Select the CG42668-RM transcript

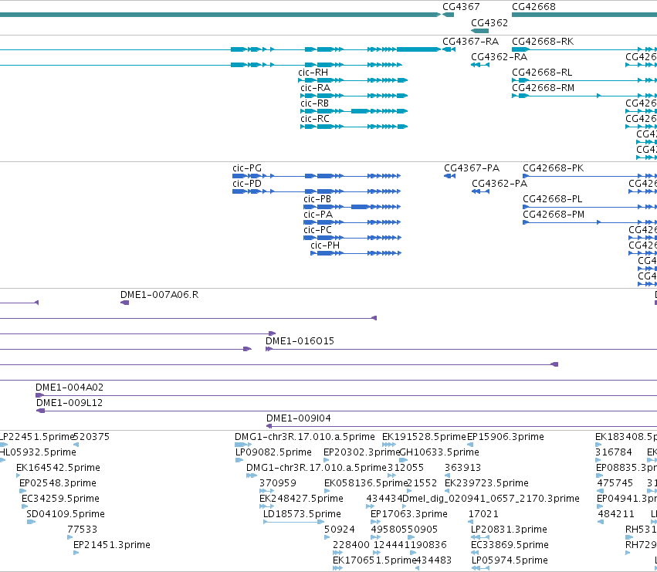click(584, 96)
